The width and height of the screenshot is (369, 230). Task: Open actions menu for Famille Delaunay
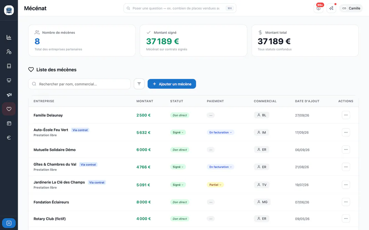click(x=346, y=115)
